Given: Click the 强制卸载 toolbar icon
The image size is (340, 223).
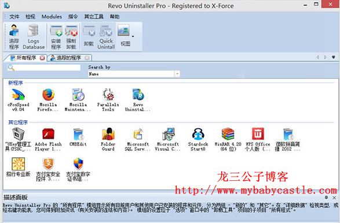Looking at the screenshot, I should point(71,37).
